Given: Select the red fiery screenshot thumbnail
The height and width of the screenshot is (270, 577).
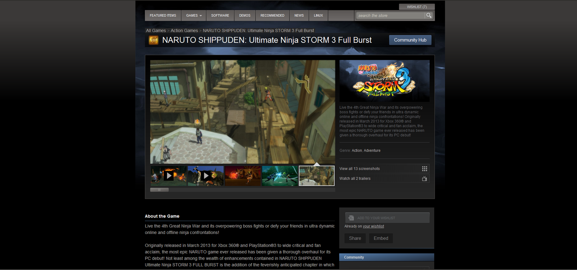Looking at the screenshot, I should tap(243, 176).
